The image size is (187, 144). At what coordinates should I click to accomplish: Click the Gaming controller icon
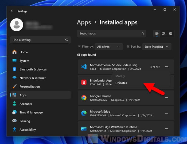pos(14,121)
